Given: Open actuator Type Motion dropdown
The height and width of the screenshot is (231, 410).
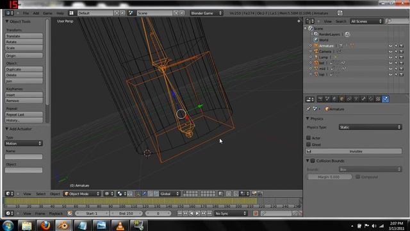Looking at the screenshot, I should [x=24, y=143].
